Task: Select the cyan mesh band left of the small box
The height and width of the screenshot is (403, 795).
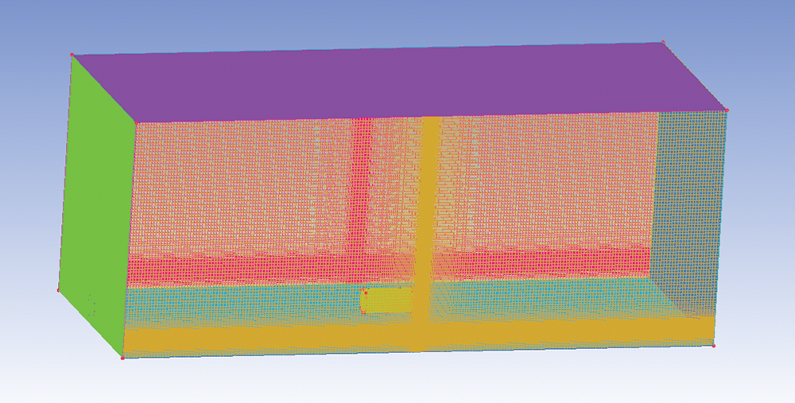Action: coord(238,300)
